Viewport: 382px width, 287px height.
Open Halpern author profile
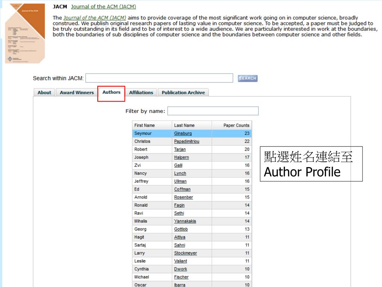pyautogui.click(x=182, y=157)
